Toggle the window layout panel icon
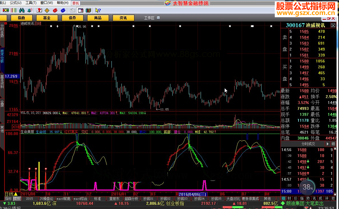The width and height of the screenshot is (339, 209). click(80, 10)
